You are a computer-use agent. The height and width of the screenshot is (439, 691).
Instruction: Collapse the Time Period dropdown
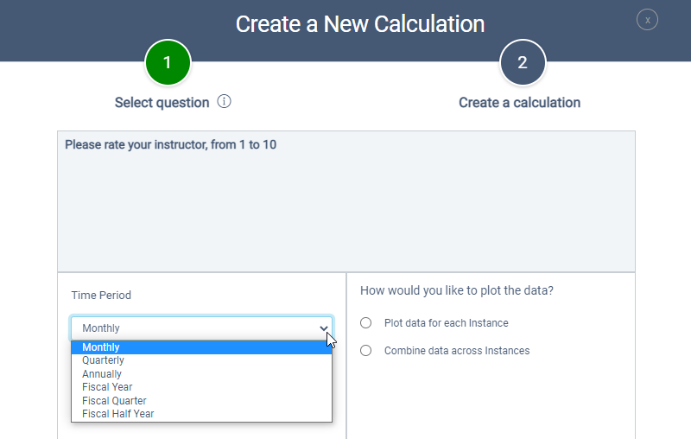[x=201, y=328]
